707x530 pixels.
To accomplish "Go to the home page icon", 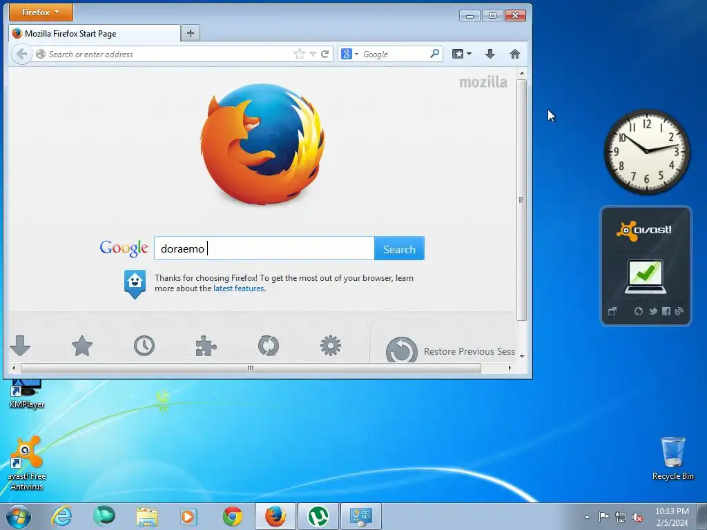I will pos(515,54).
